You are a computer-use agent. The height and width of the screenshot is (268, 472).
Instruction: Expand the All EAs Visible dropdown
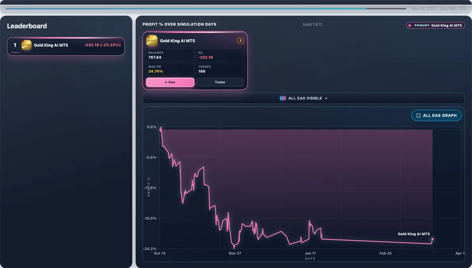tap(304, 98)
